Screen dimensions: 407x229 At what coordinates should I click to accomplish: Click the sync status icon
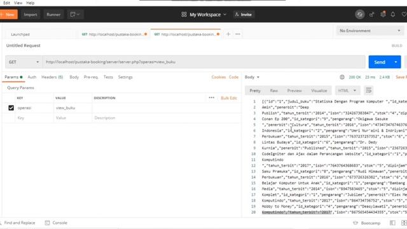(360, 15)
